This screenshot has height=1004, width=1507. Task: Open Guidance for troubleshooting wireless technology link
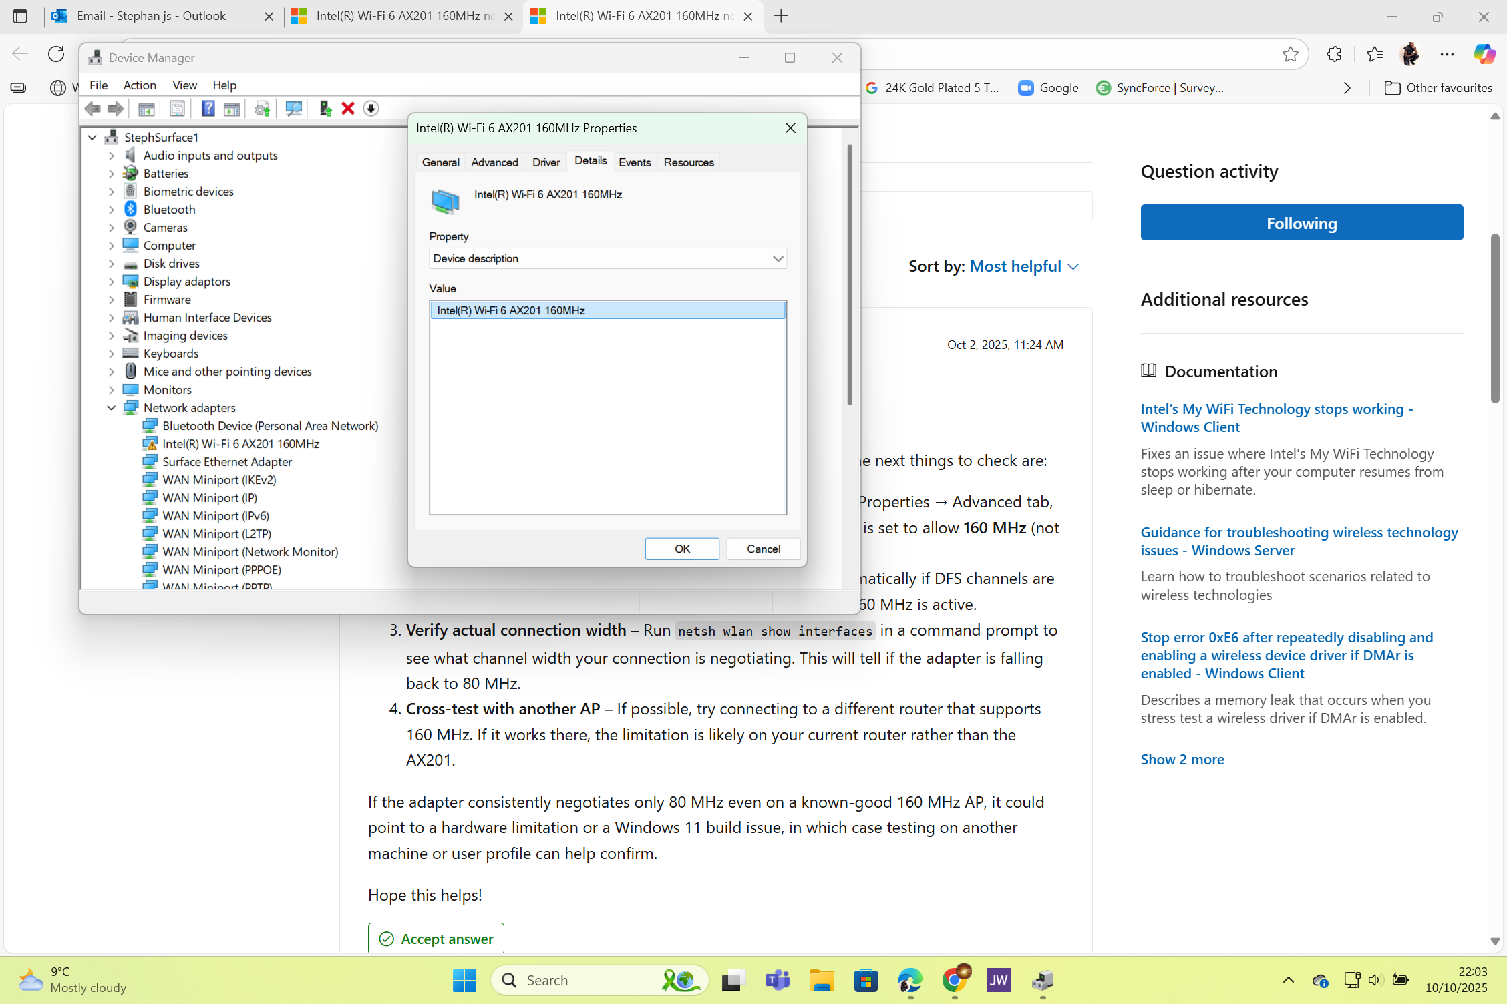pos(1299,541)
